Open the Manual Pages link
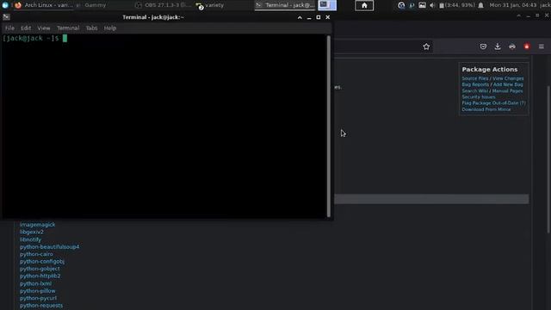Viewport: 551px width, 310px height. pos(507,90)
